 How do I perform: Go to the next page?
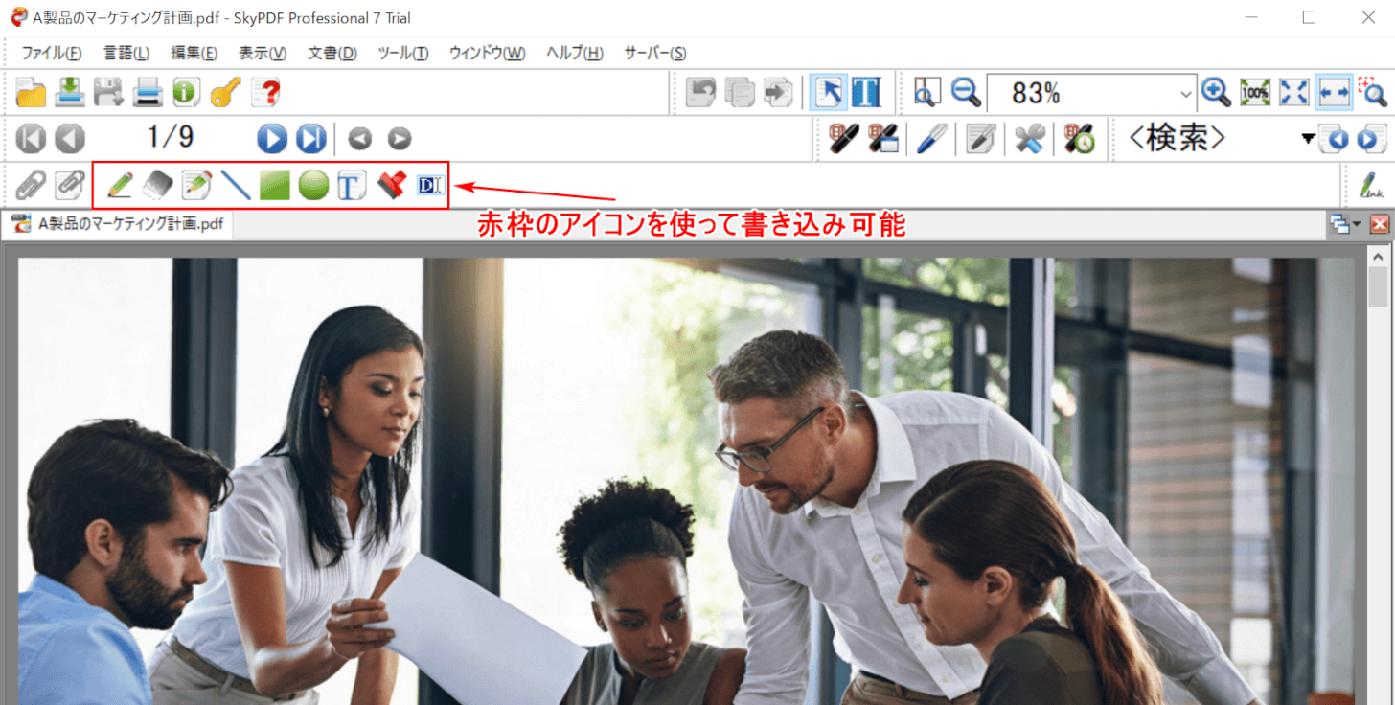click(272, 139)
